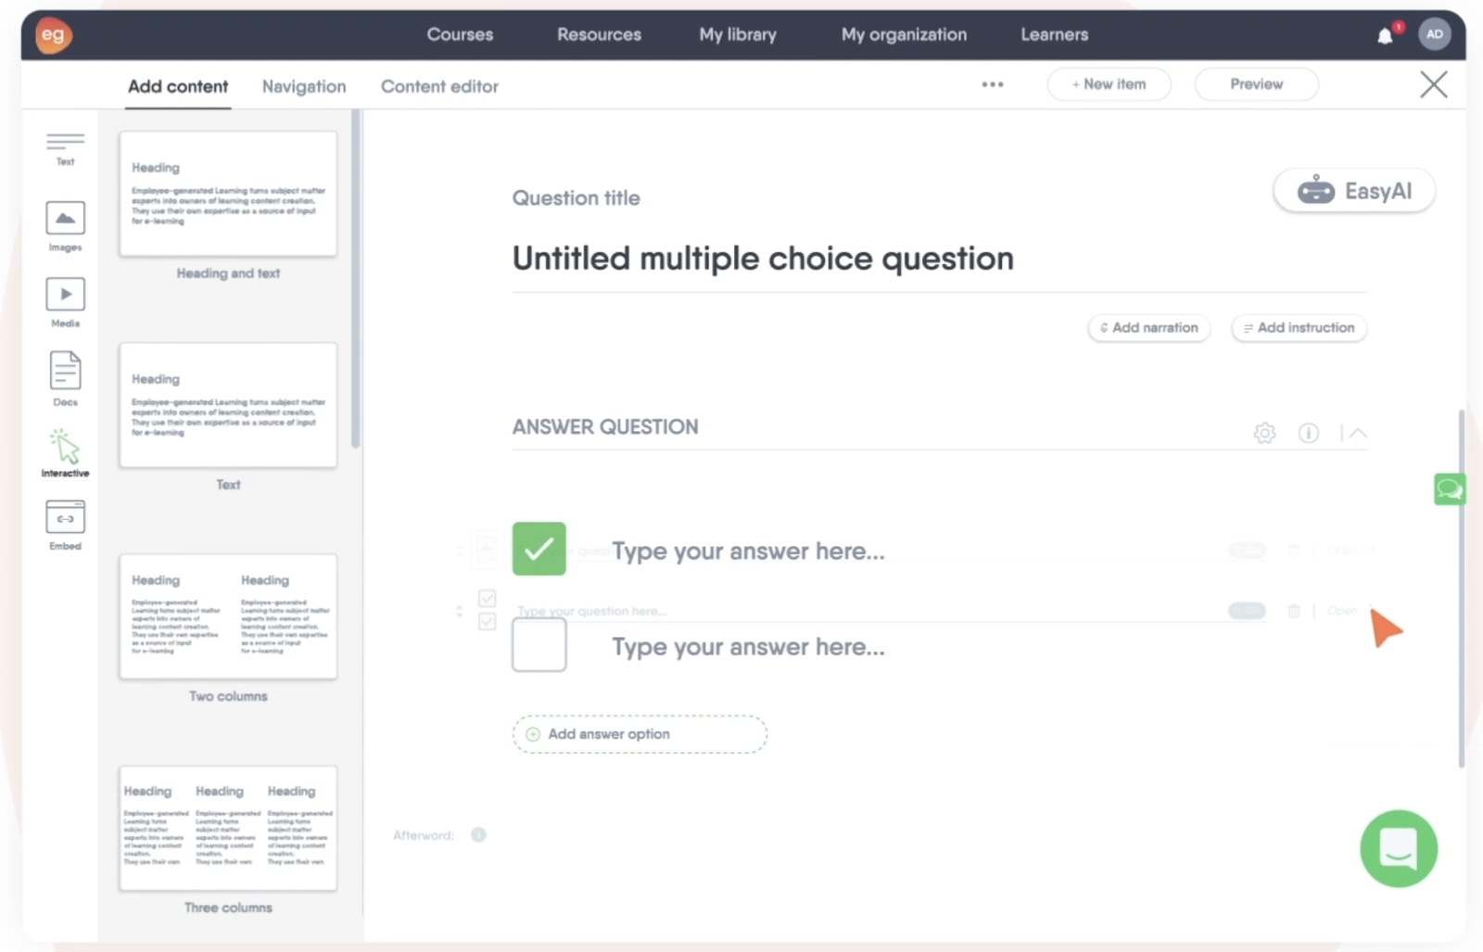The height and width of the screenshot is (952, 1483).
Task: Click the content blocks panel scrollbar
Action: [x=356, y=278]
